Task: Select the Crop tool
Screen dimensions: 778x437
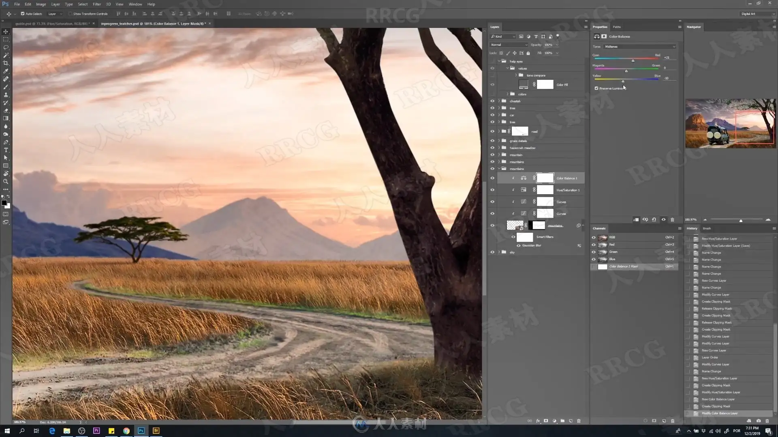Action: coord(6,63)
